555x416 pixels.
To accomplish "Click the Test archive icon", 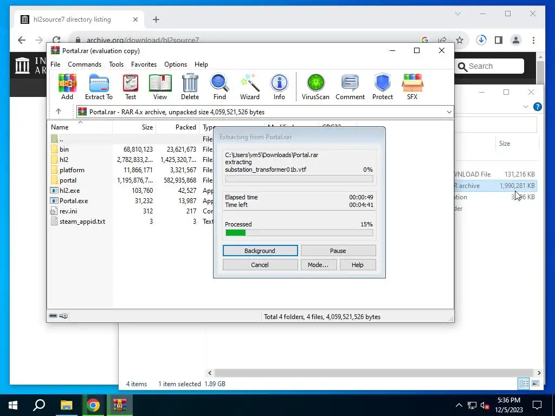I will click(130, 87).
